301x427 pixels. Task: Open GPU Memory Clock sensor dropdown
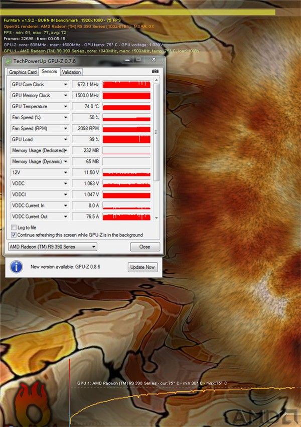point(65,95)
